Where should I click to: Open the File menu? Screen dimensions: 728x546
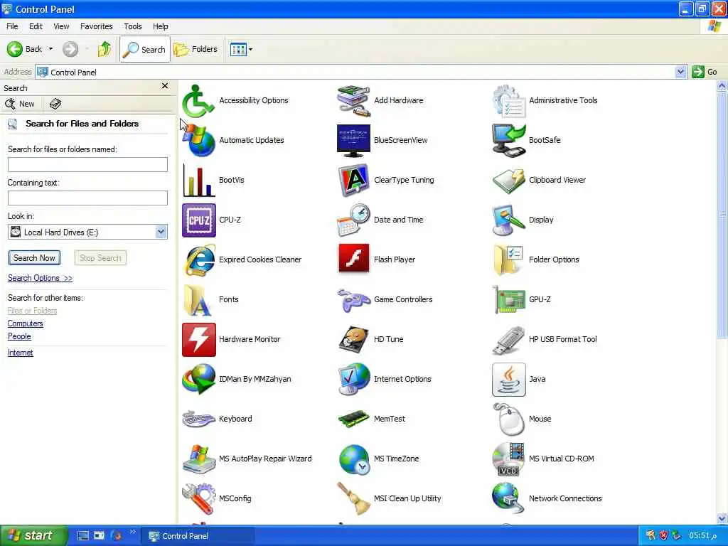point(12,26)
